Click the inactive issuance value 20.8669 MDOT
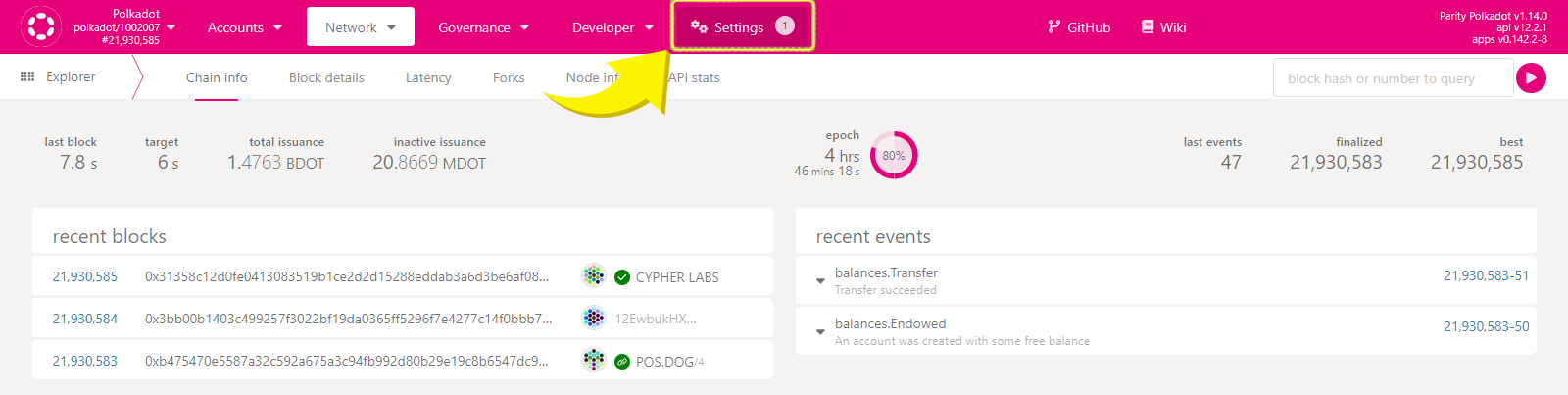Viewport: 1568px width, 395px height. (x=429, y=162)
